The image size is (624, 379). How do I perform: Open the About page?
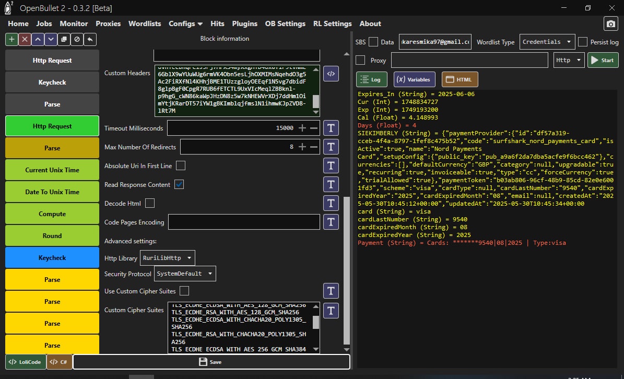(370, 24)
